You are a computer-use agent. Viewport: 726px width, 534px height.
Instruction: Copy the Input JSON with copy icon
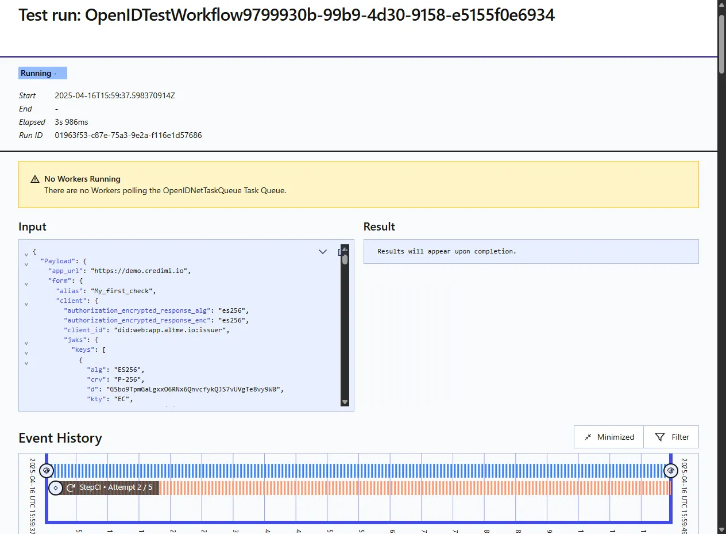pyautogui.click(x=339, y=252)
